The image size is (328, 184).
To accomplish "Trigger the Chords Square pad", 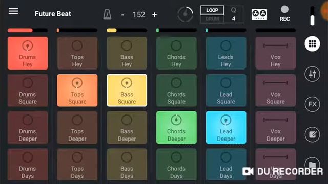I will tap(176, 90).
